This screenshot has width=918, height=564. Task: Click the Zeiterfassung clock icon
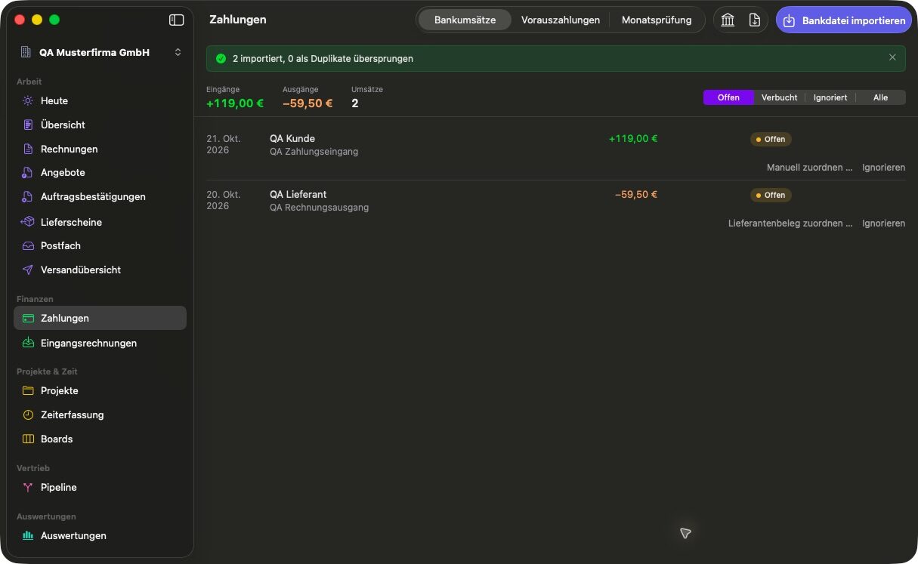[28, 415]
